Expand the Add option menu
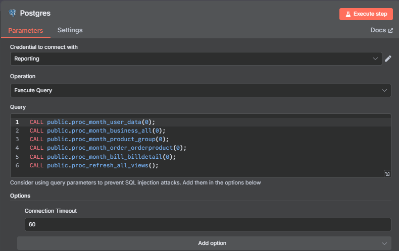 [x=204, y=243]
